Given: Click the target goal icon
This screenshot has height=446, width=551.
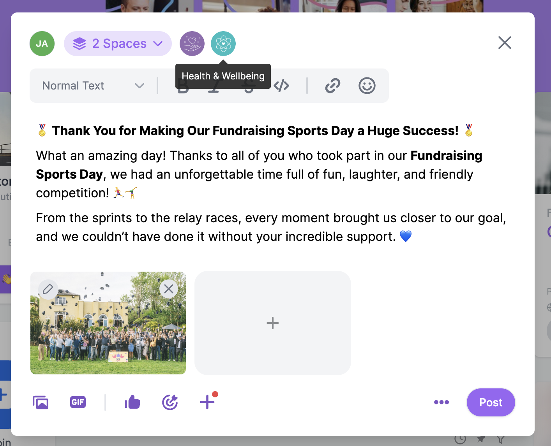Looking at the screenshot, I should point(170,402).
